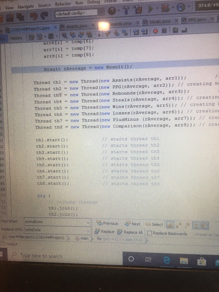Image resolution: width=219 pixels, height=292 pixels.
Task: Close the Steals.java tab
Action: tap(176, 21)
